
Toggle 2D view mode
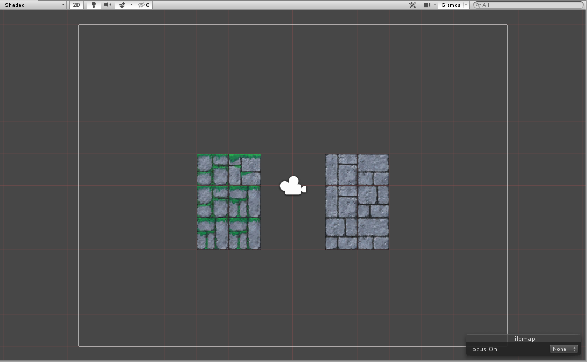pyautogui.click(x=76, y=5)
